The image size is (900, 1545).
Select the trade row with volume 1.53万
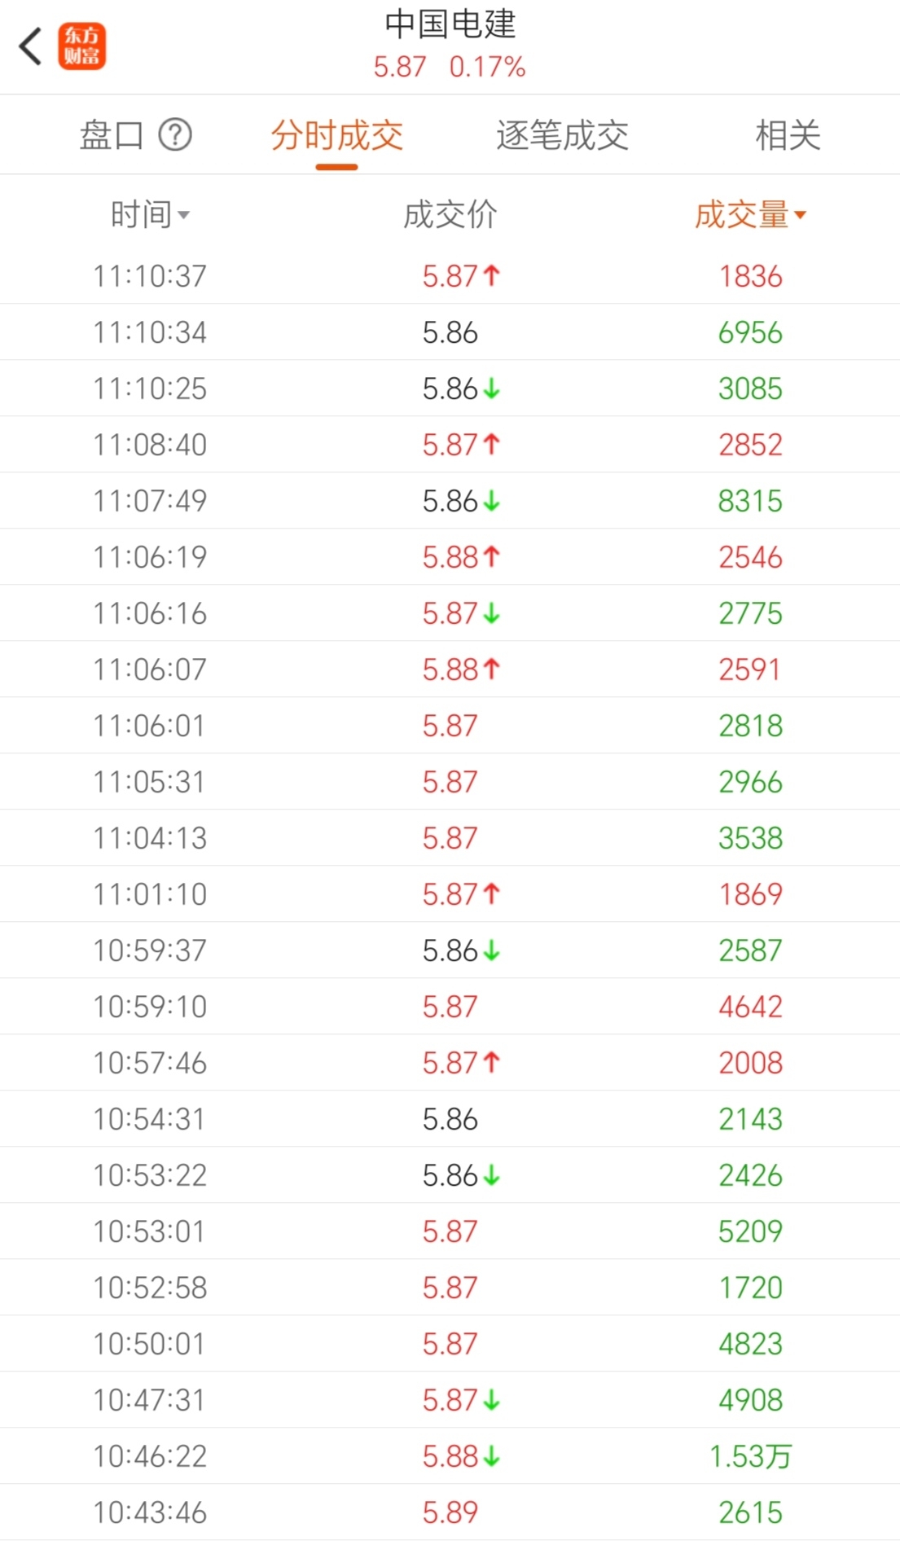click(450, 1456)
